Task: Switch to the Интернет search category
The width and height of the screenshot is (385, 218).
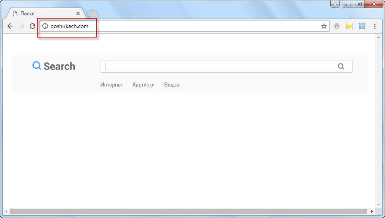Action: [x=112, y=85]
